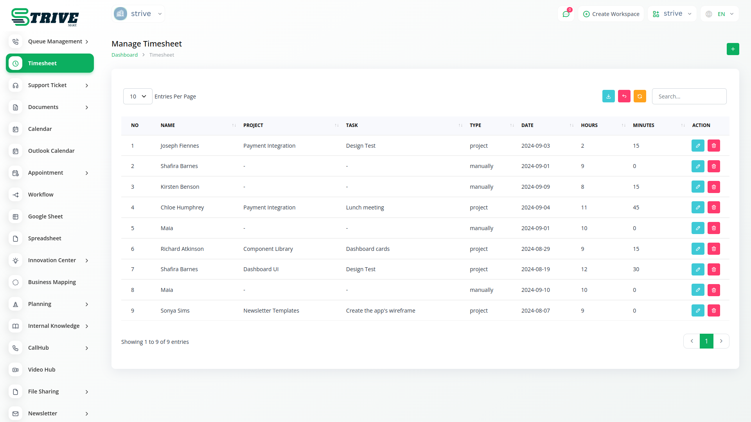Edit Richard Atkinson timesheet row
This screenshot has height=422, width=751.
(697, 249)
